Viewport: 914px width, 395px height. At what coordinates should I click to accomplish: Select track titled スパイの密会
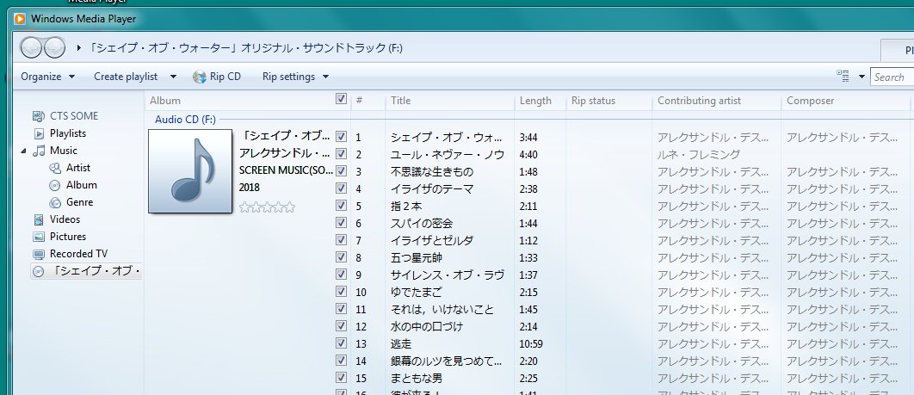coord(422,223)
